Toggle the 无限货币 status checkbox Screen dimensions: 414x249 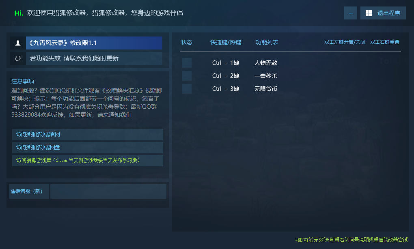click(x=187, y=89)
